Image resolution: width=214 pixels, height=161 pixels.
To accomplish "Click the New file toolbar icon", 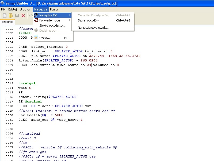I will (x=5, y=16).
